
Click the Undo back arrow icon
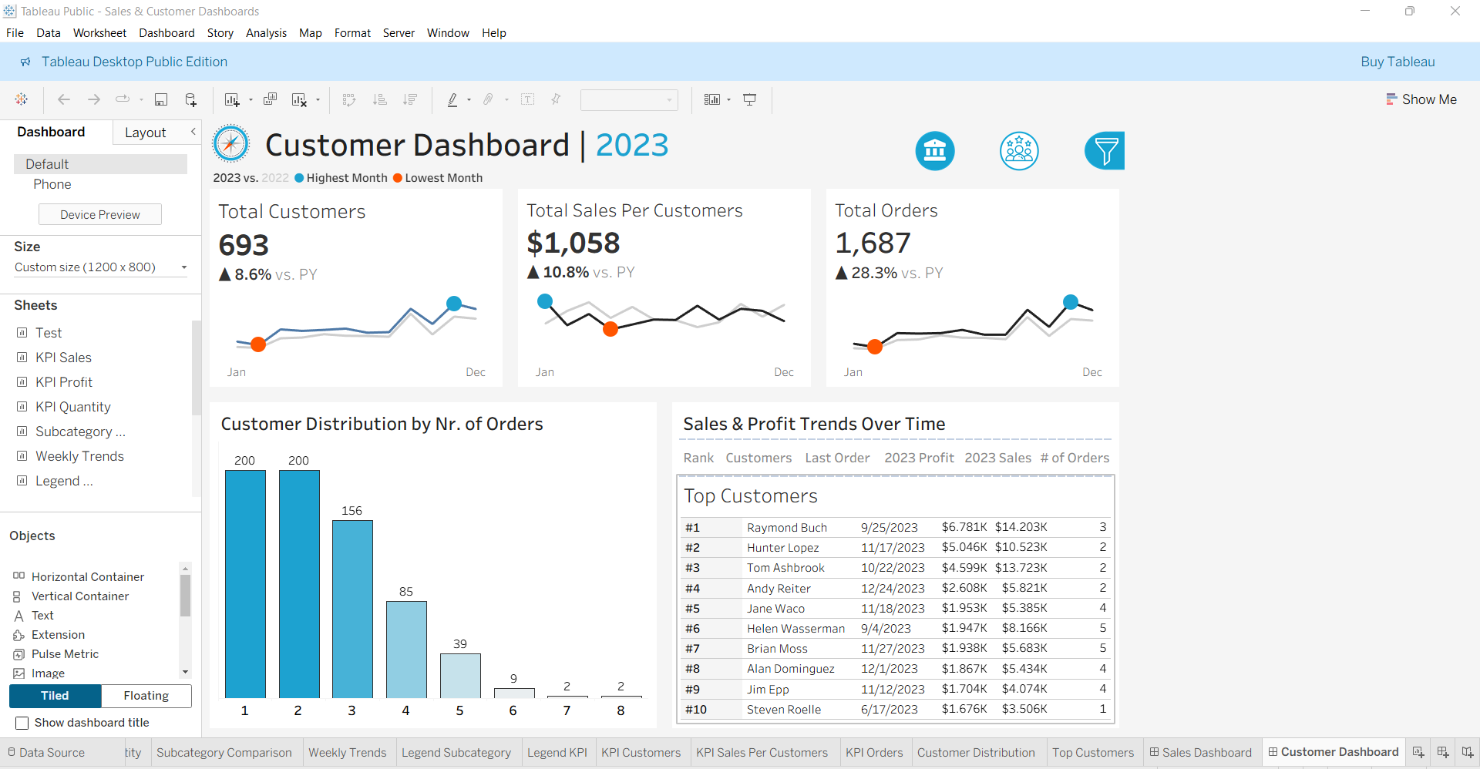click(x=64, y=99)
